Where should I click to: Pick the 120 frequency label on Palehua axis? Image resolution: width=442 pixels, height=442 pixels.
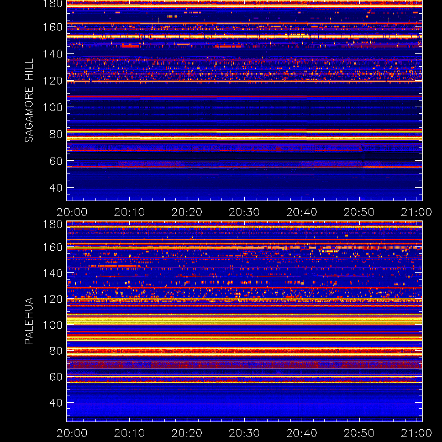point(52,299)
